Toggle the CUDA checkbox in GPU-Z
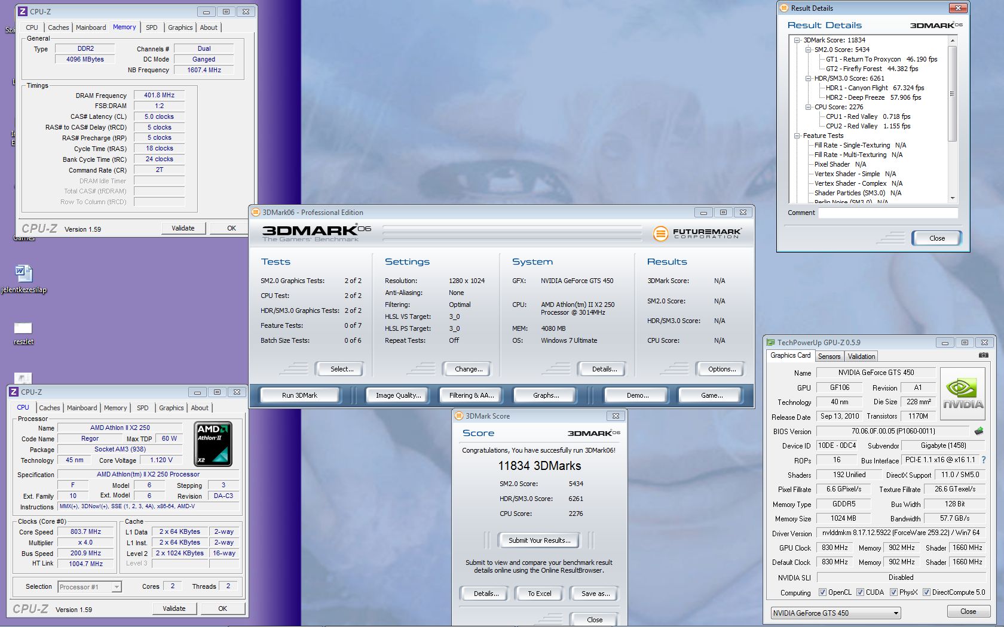This screenshot has height=627, width=1004. (860, 592)
